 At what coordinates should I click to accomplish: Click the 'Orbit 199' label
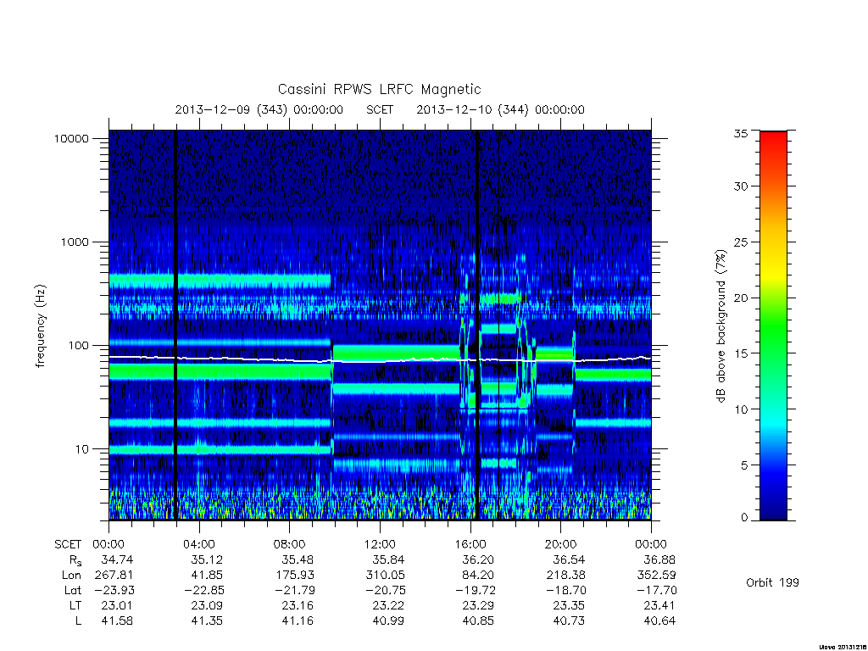(772, 582)
